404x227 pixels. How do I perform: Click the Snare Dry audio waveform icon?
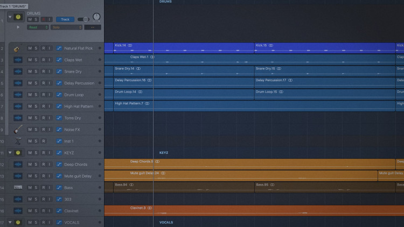pos(18,72)
